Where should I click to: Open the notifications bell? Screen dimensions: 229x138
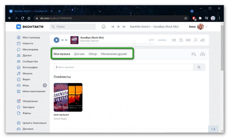pos(104,27)
